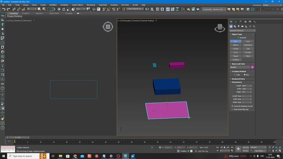Toggle the Auto Key button
Viewport: 283px width, 159px height.
(x=245, y=148)
